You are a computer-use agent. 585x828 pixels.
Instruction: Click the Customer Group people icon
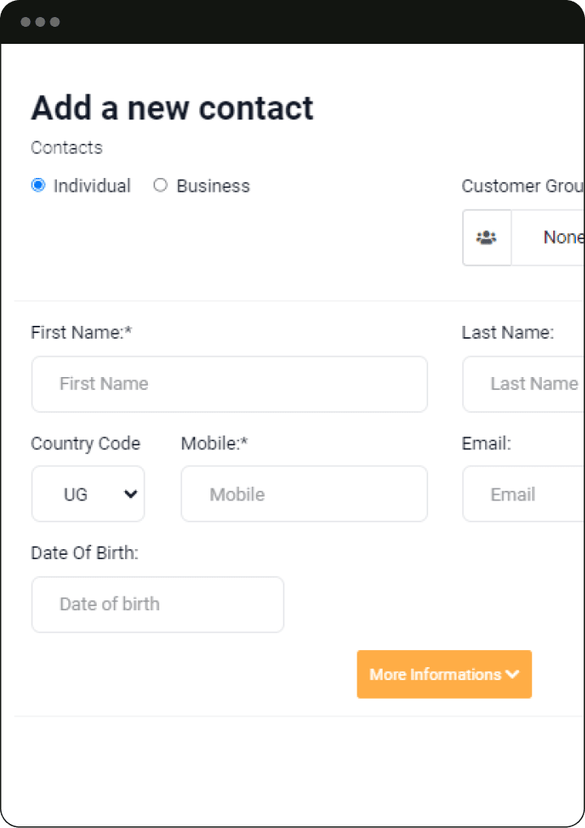point(487,238)
